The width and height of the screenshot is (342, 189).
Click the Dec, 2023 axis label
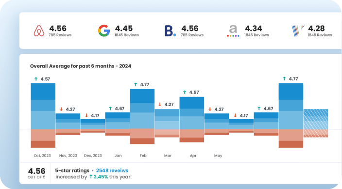pos(93,156)
